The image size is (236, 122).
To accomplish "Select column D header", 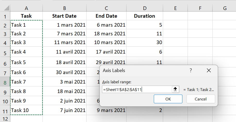I will click(x=145, y=8).
